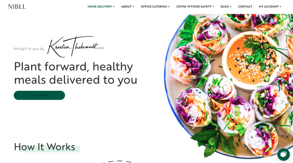Click the green Get Started button
The image size is (293, 163).
[x=39, y=95]
